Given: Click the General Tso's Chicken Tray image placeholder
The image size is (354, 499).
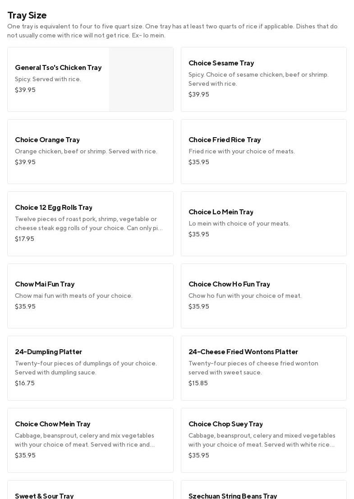Looking at the screenshot, I should (141, 79).
